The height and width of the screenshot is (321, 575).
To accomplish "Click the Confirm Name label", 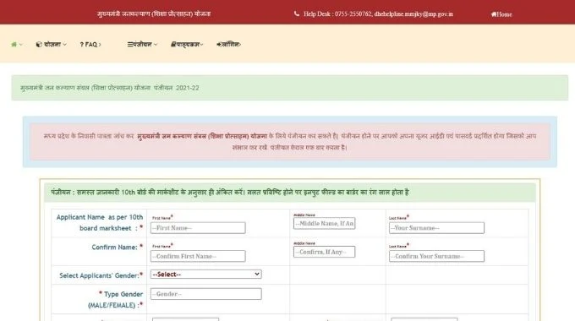I will click(x=117, y=248).
